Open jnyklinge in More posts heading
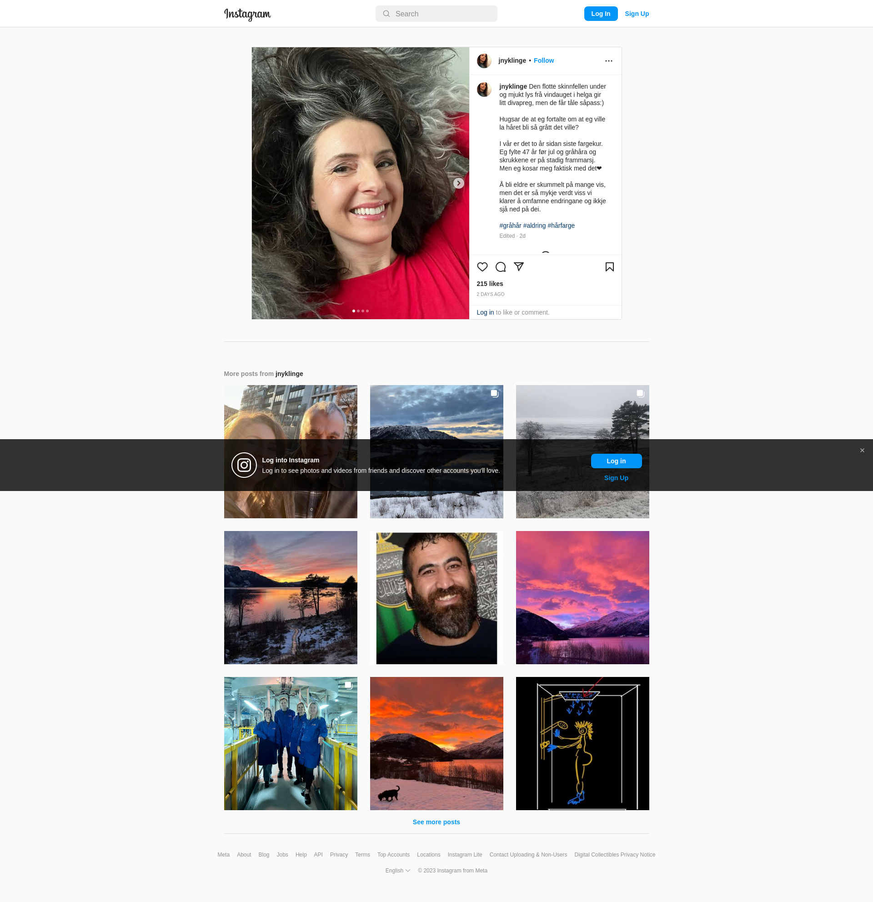The image size is (873, 902). (x=289, y=374)
